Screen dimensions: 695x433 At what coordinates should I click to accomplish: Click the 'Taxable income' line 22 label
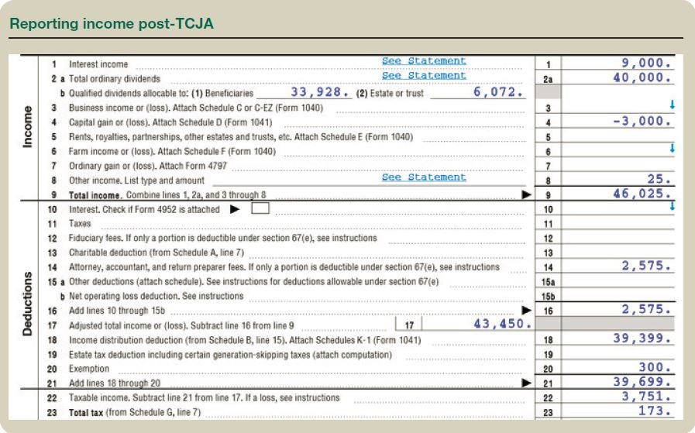pos(205,397)
